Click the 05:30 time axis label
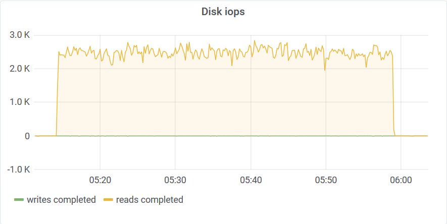Screen dimensions: 447x224 175,180
